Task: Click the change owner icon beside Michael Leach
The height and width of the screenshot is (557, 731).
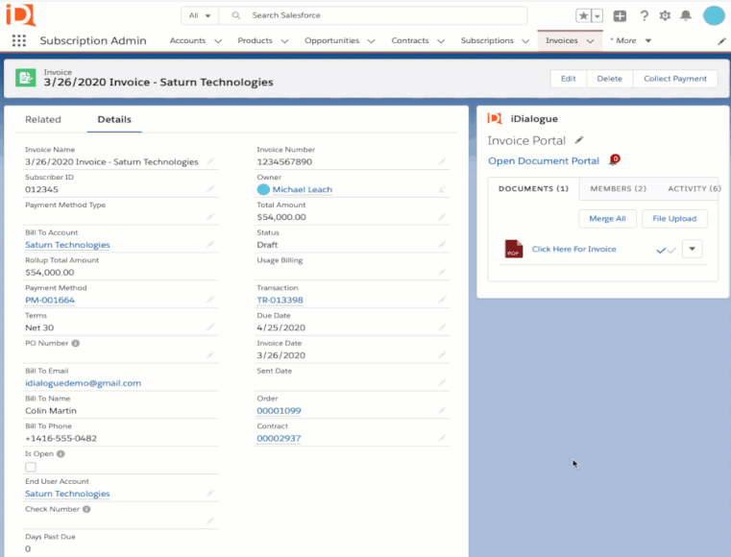Action: click(x=442, y=189)
